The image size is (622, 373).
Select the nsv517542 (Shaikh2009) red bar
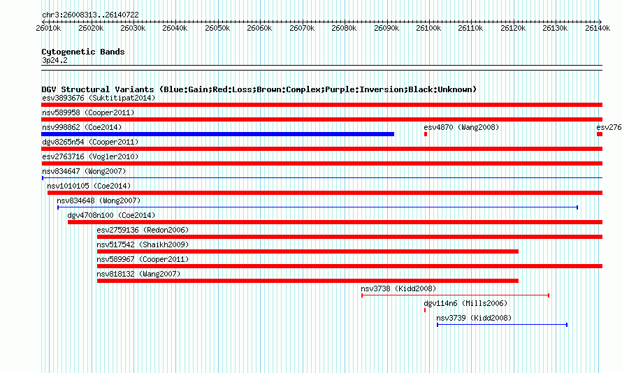308,251
